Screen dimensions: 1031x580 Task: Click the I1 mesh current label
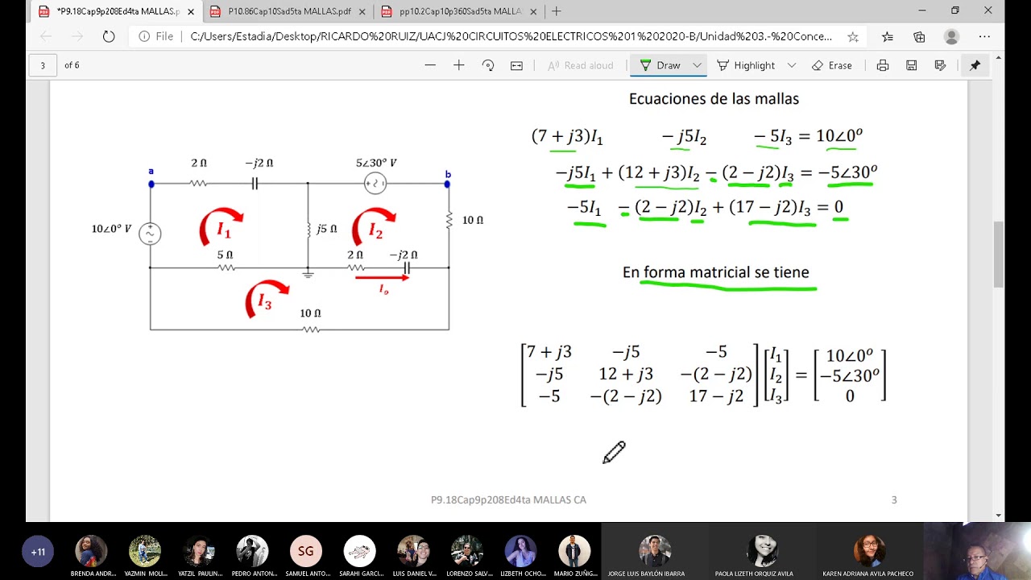tap(223, 230)
